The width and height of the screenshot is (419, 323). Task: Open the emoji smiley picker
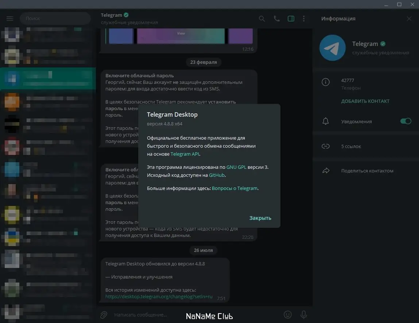[287, 315]
